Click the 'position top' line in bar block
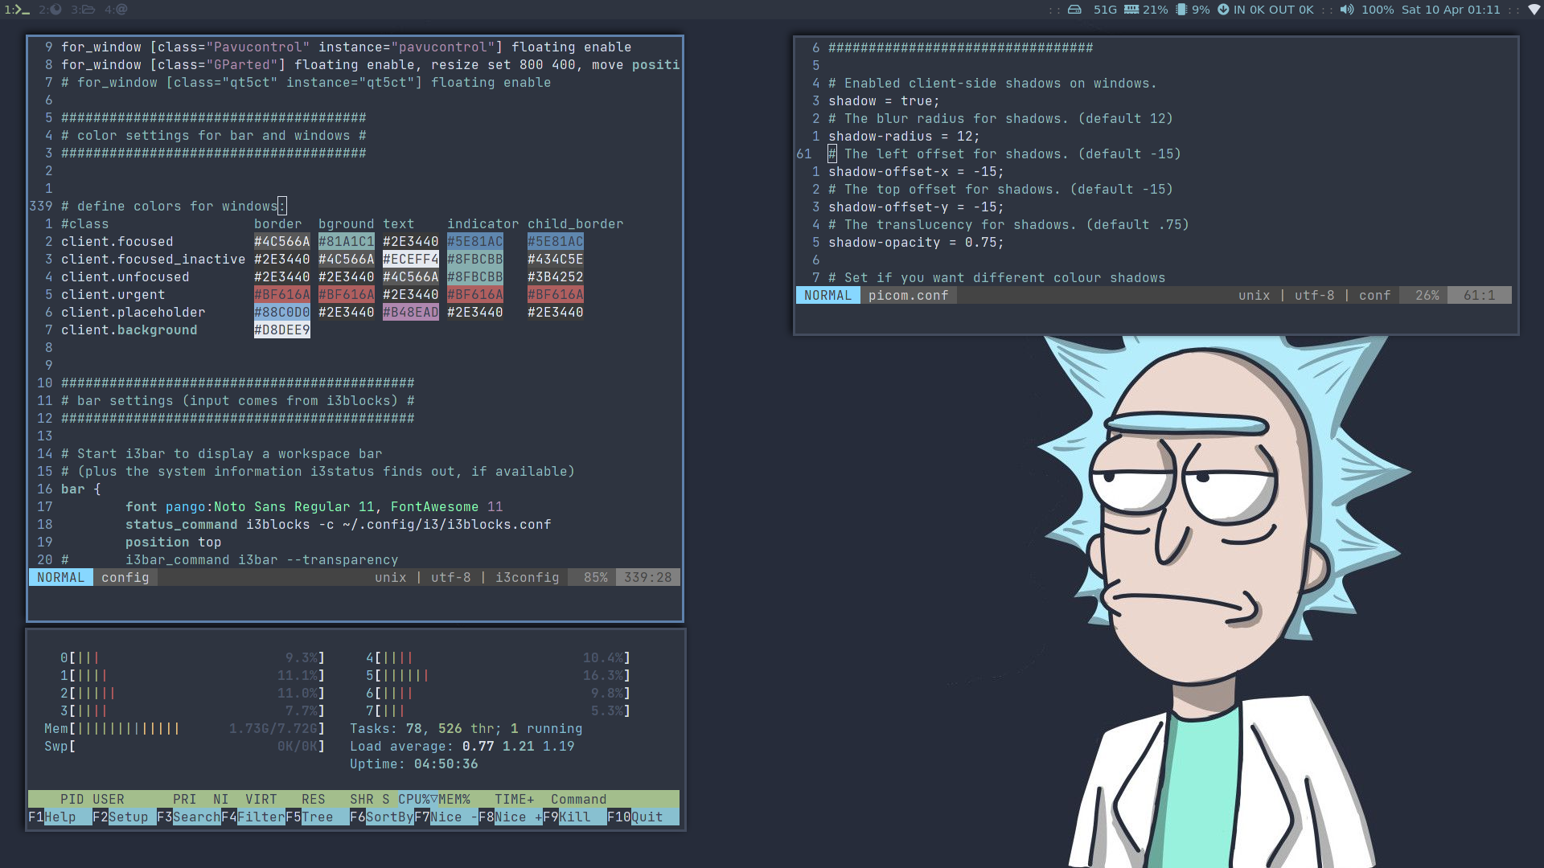 (x=173, y=542)
